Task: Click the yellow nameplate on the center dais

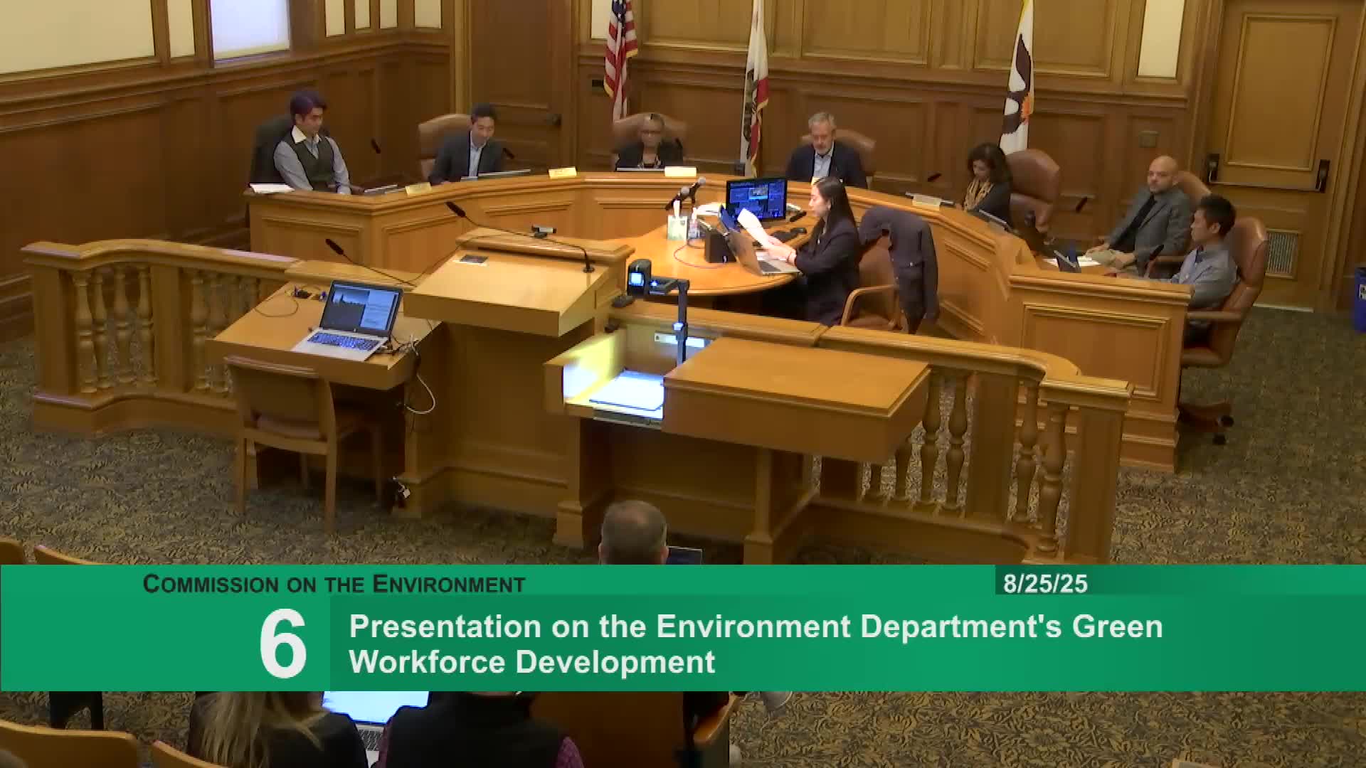Action: pos(679,171)
